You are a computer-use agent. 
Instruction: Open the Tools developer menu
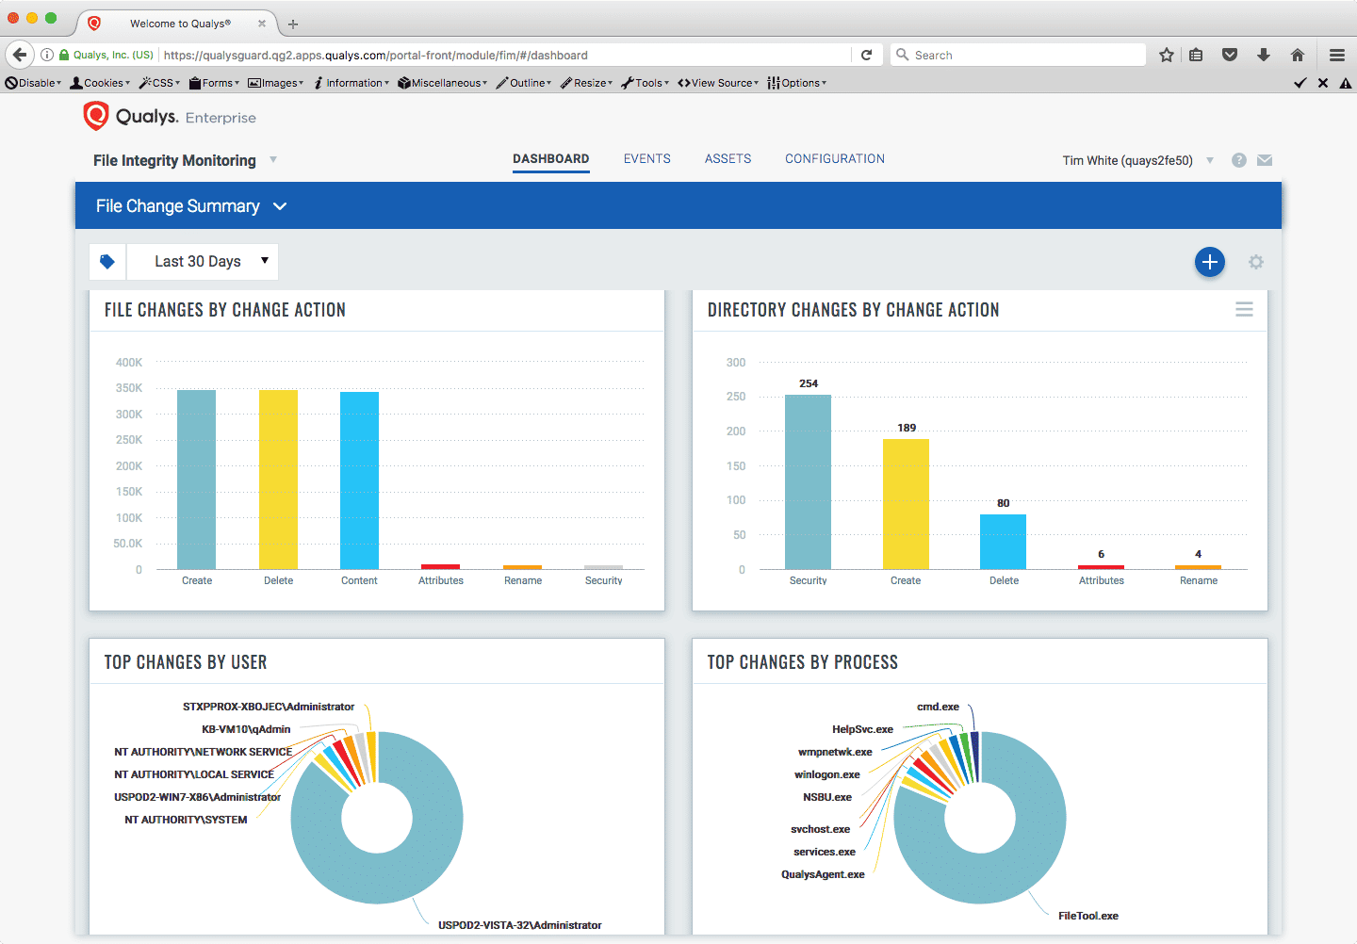(645, 83)
